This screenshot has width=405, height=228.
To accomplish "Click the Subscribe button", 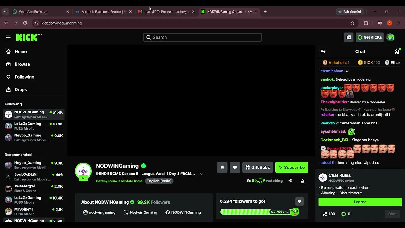I will point(291,168).
